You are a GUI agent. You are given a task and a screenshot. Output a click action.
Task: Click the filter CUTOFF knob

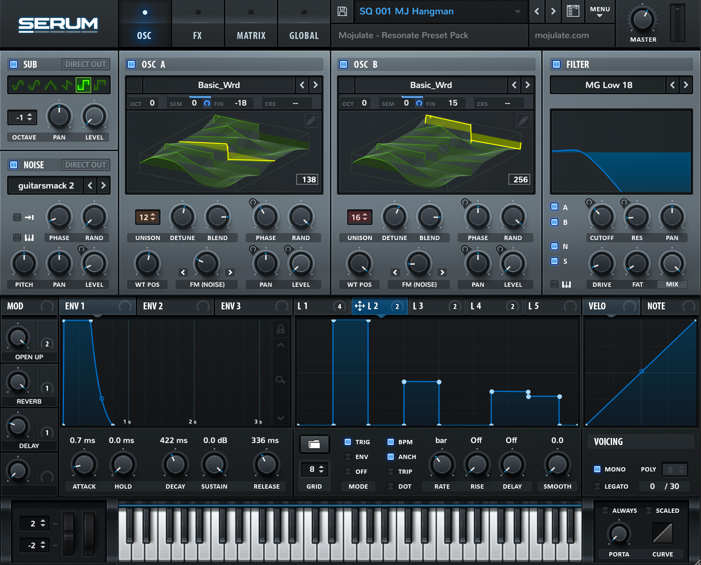(x=602, y=217)
